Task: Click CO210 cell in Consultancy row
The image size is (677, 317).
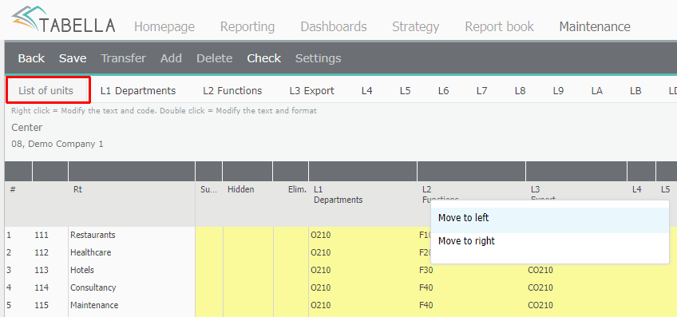Action: click(540, 287)
